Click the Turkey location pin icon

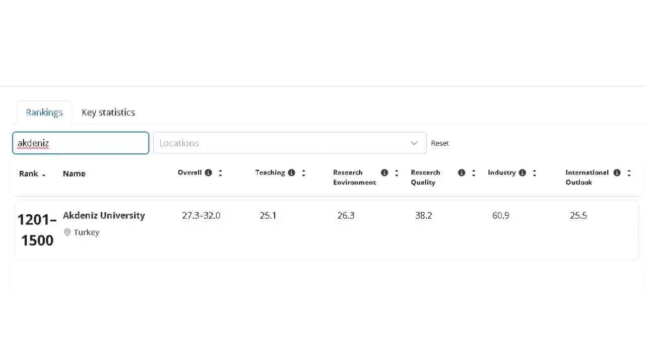click(x=67, y=232)
